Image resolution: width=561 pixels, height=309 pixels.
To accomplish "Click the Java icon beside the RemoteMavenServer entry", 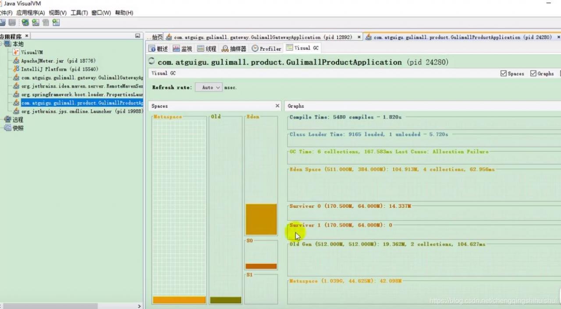I will point(17,86).
